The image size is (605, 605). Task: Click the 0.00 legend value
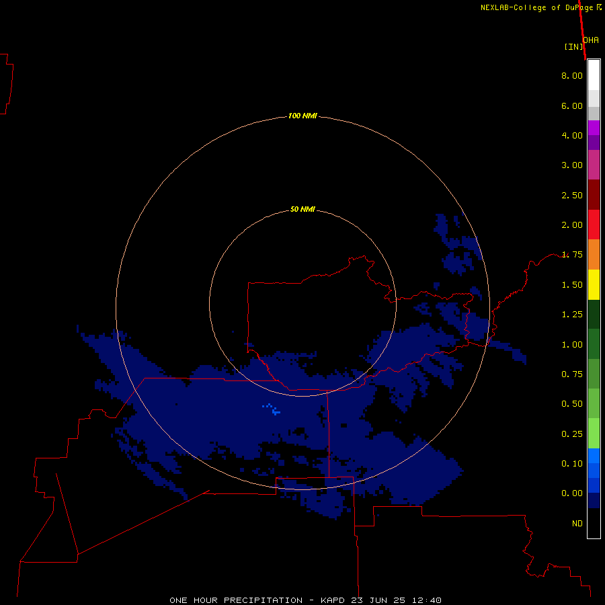coord(572,493)
